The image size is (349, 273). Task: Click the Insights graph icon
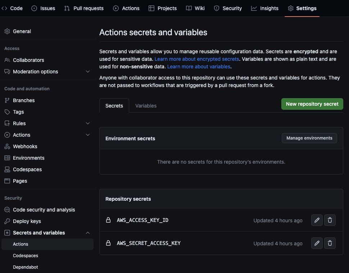[x=254, y=8]
